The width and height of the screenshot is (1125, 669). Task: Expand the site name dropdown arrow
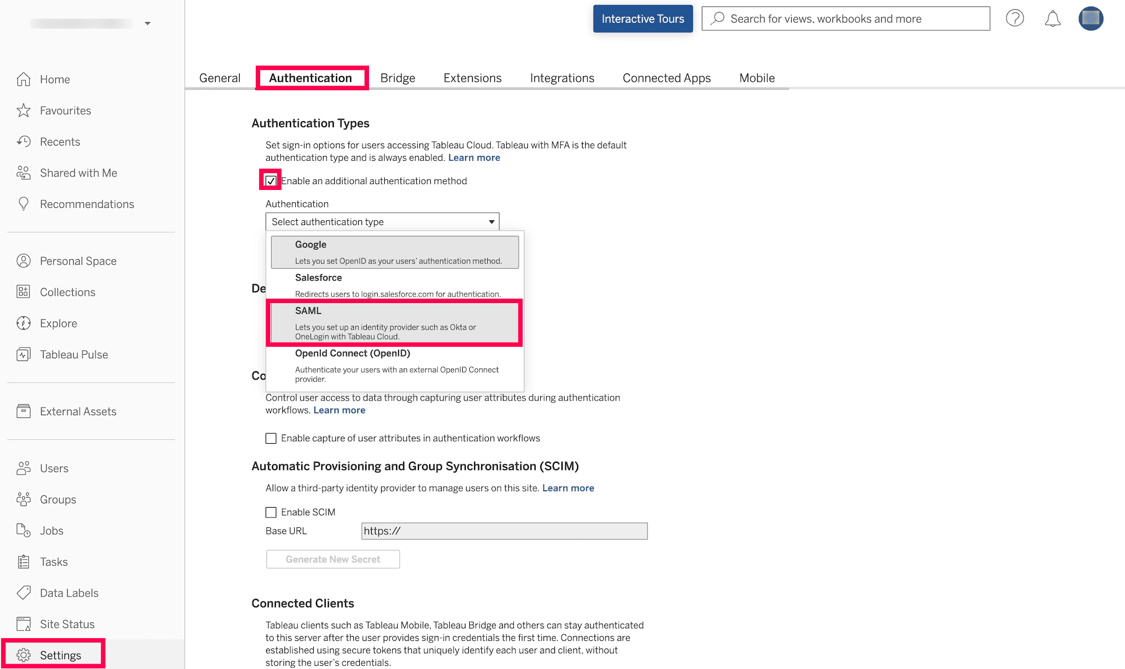point(147,23)
